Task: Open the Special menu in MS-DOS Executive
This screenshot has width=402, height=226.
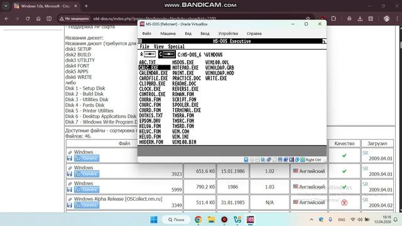Action: (177, 46)
